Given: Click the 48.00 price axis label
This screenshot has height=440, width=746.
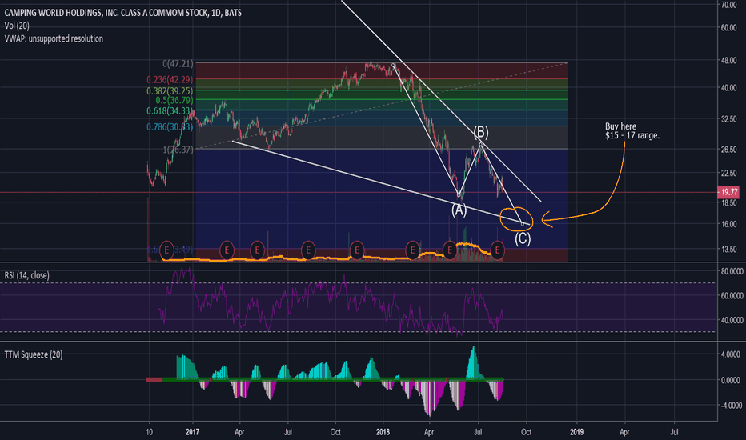Looking at the screenshot, I should click(x=729, y=61).
